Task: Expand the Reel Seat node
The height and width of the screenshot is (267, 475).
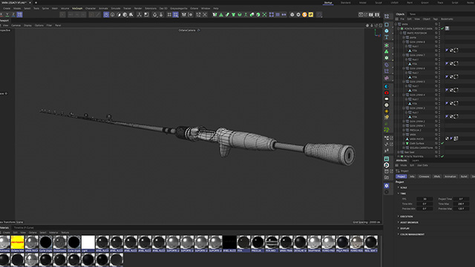Action: tap(399, 152)
